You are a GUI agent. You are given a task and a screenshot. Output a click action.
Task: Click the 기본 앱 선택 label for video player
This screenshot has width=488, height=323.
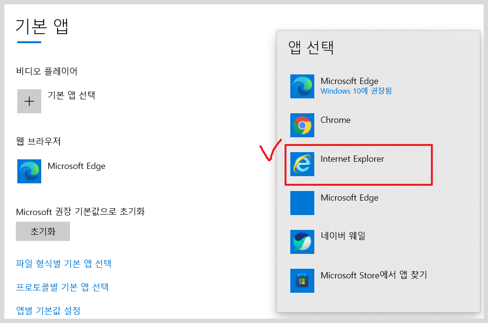pos(71,95)
